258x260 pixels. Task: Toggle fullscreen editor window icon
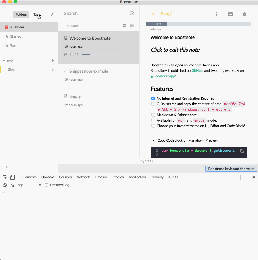(x=230, y=14)
